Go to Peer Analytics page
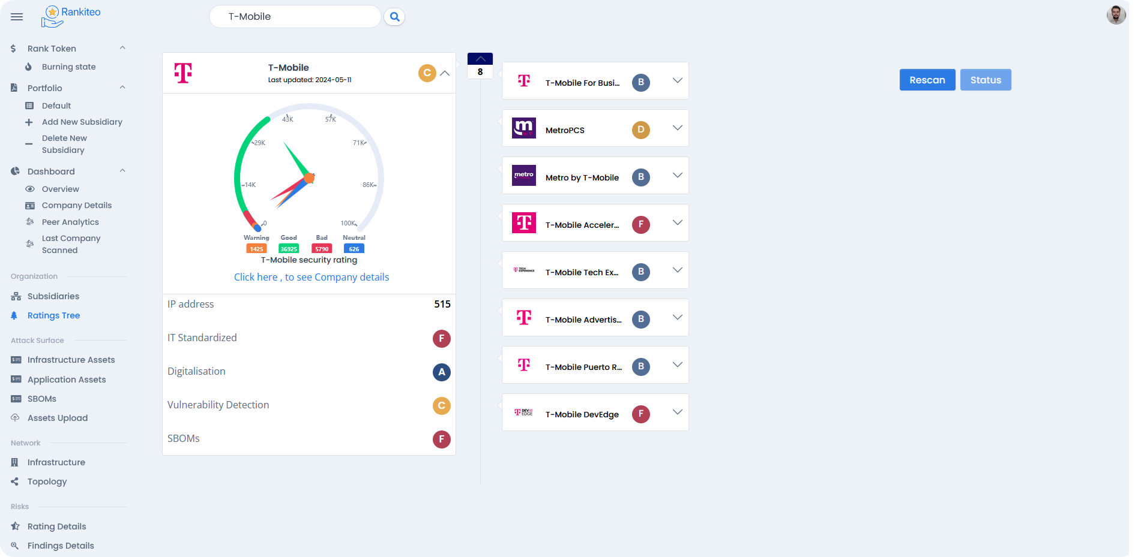The image size is (1135, 557). coord(70,222)
